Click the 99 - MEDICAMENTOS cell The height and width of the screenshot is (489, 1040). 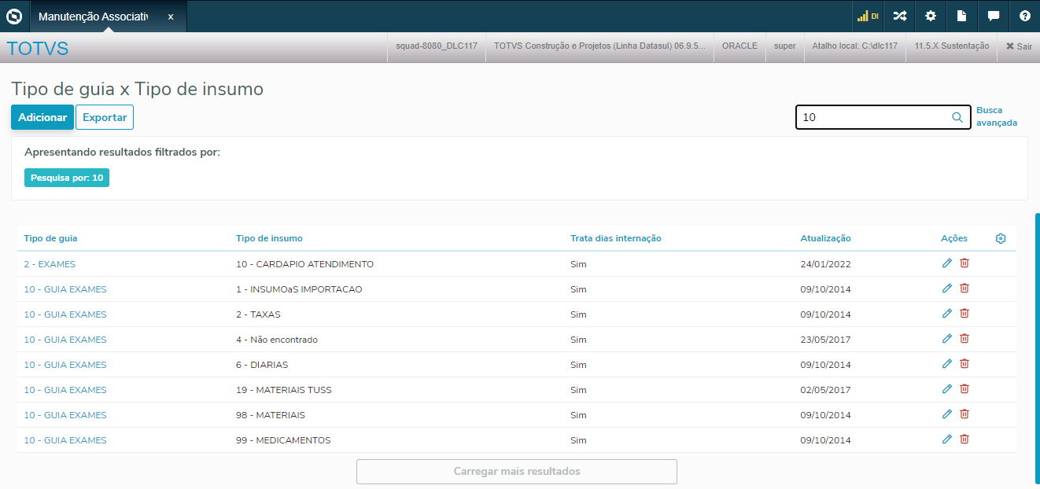point(283,440)
